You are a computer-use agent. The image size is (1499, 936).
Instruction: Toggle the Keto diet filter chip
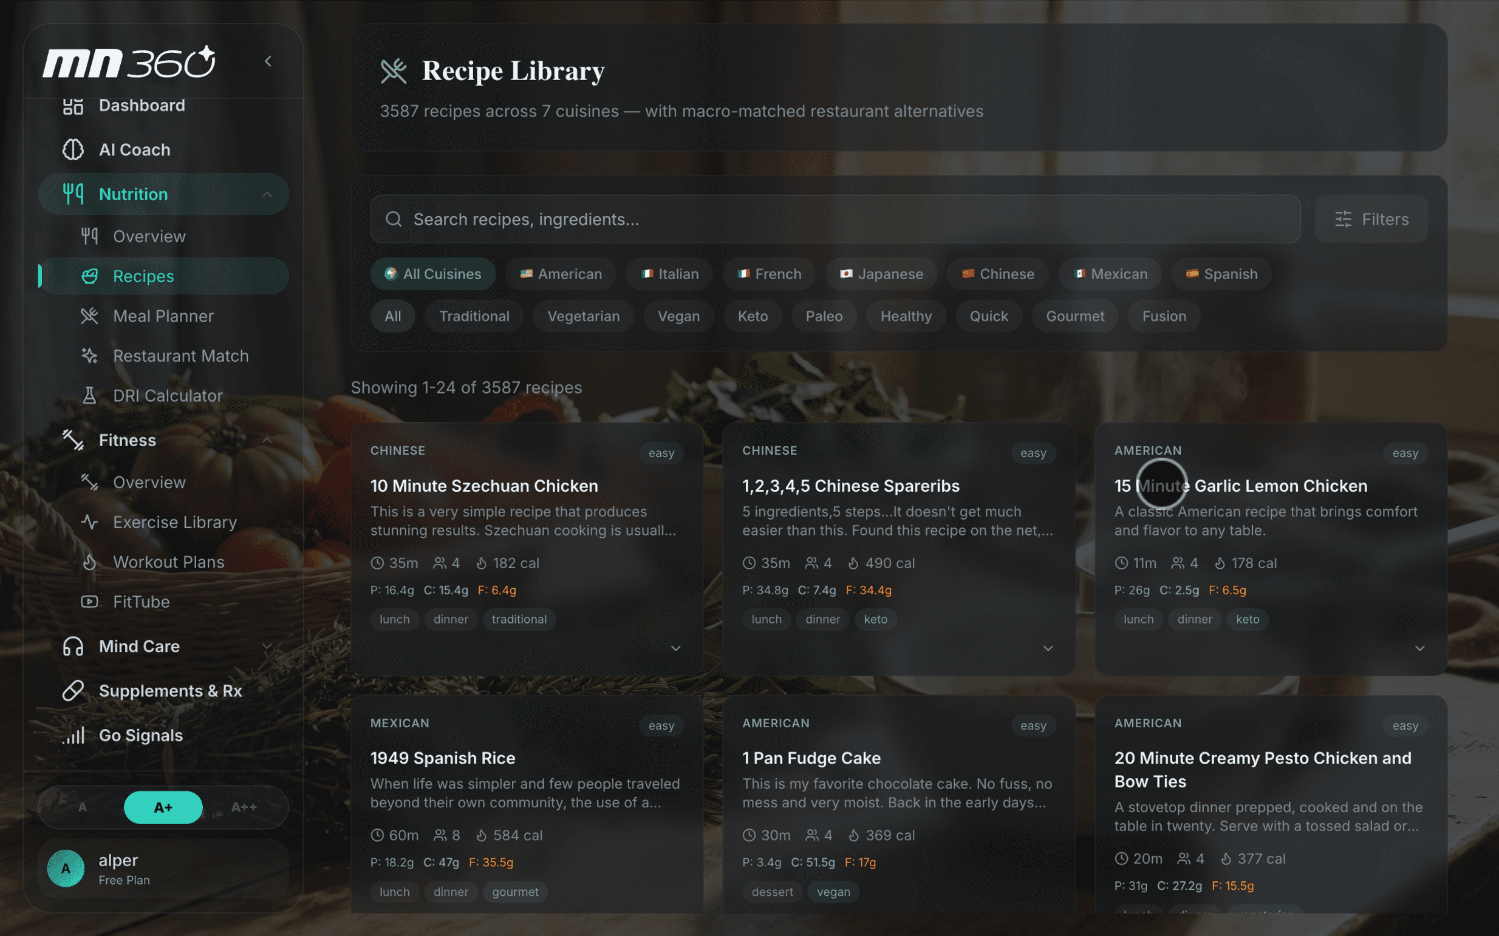(x=753, y=316)
